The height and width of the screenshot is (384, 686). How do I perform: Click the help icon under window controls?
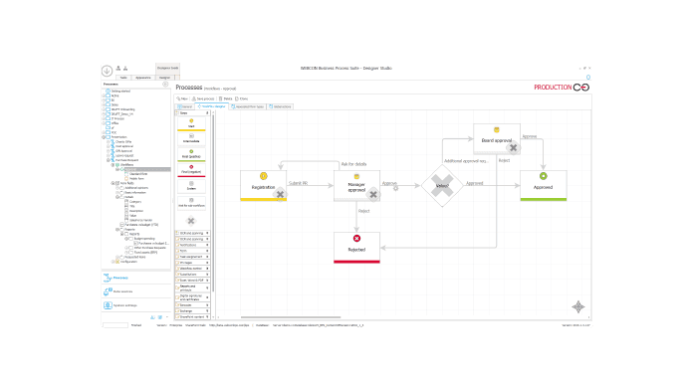coord(588,78)
